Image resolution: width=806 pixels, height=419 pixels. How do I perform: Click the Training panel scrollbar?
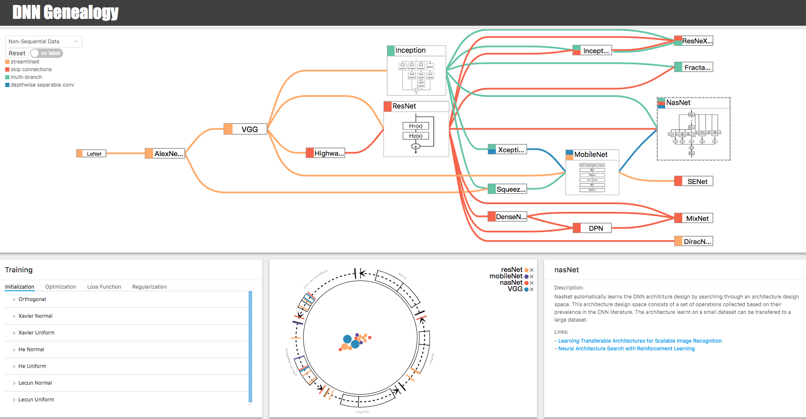[x=250, y=347]
